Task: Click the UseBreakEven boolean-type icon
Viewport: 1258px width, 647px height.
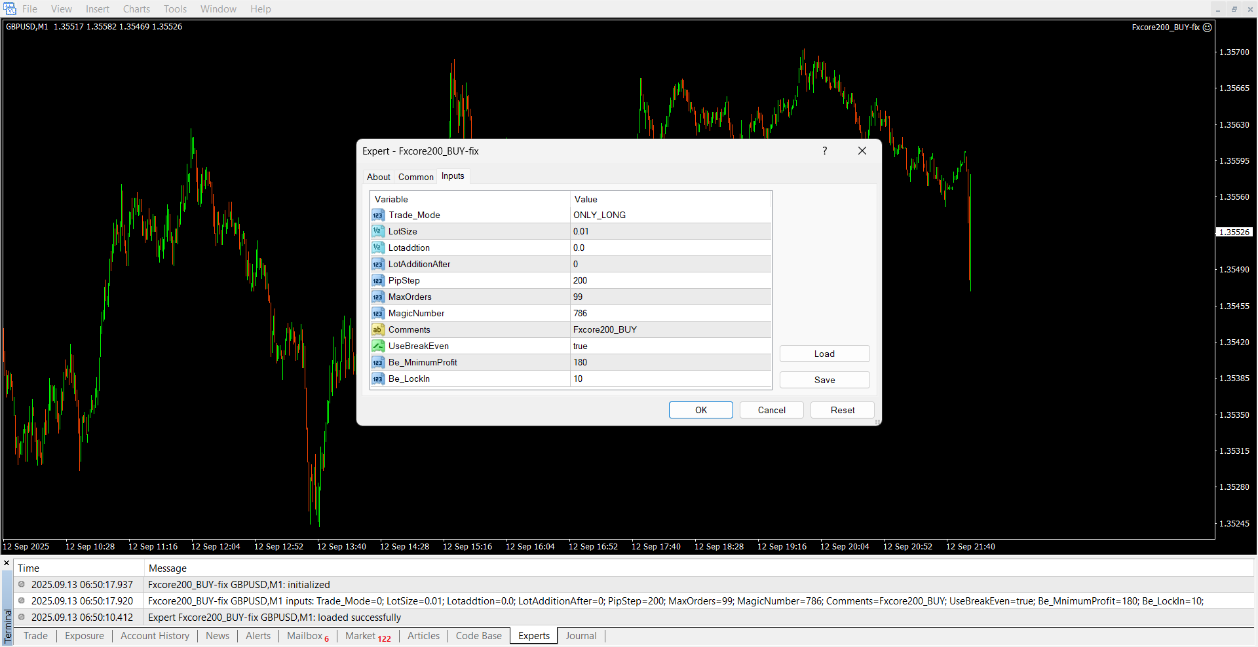Action: click(x=378, y=346)
